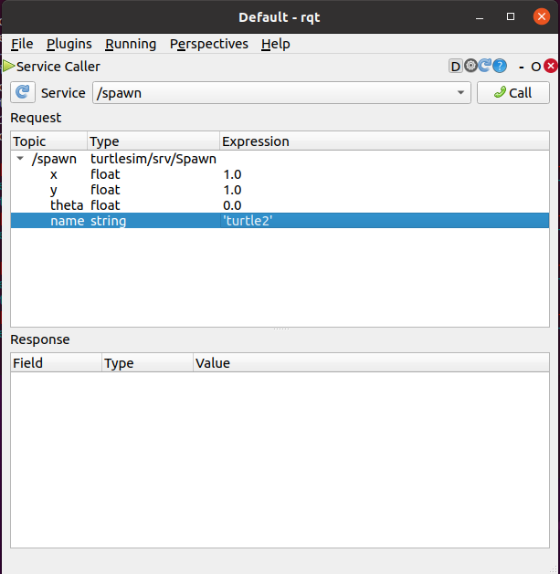Click the reload plugin icon in title bar
The height and width of the screenshot is (574, 560).
point(485,66)
